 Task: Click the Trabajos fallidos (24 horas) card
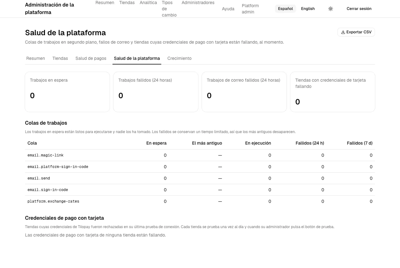click(x=156, y=92)
